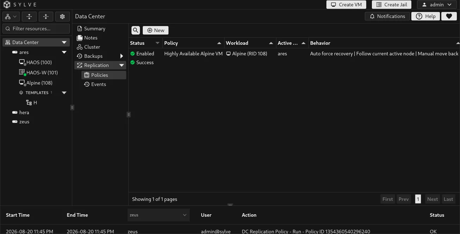The image size is (460, 234).
Task: Click the Summary document icon
Action: click(x=80, y=29)
